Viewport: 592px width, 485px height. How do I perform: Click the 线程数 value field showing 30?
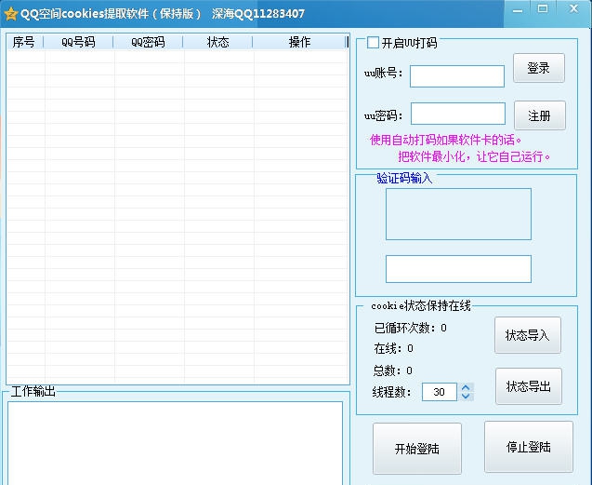(440, 392)
